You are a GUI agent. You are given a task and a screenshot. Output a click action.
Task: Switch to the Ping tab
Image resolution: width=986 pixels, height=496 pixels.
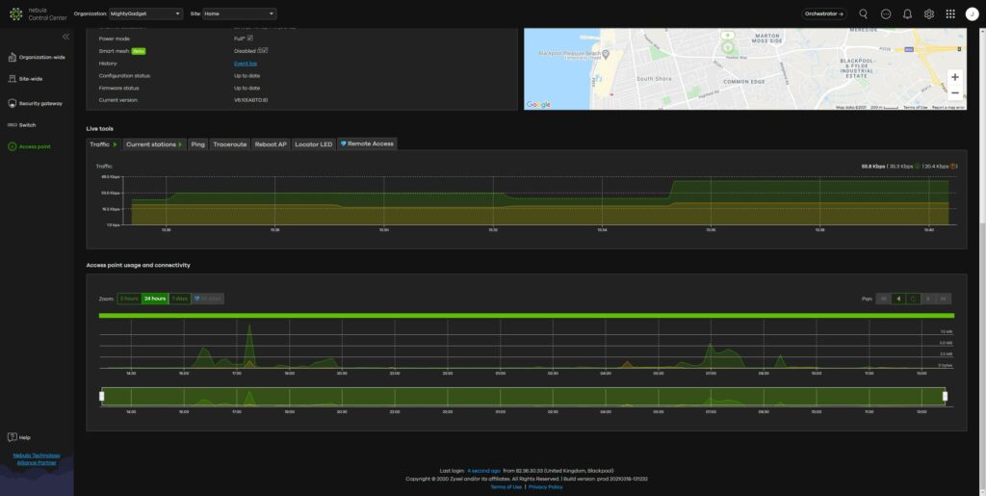coord(197,144)
